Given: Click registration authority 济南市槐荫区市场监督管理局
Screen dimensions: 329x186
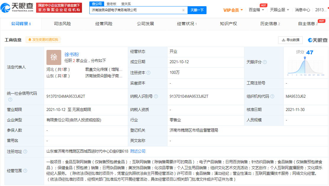Looking at the screenshot, I should click(x=194, y=130).
